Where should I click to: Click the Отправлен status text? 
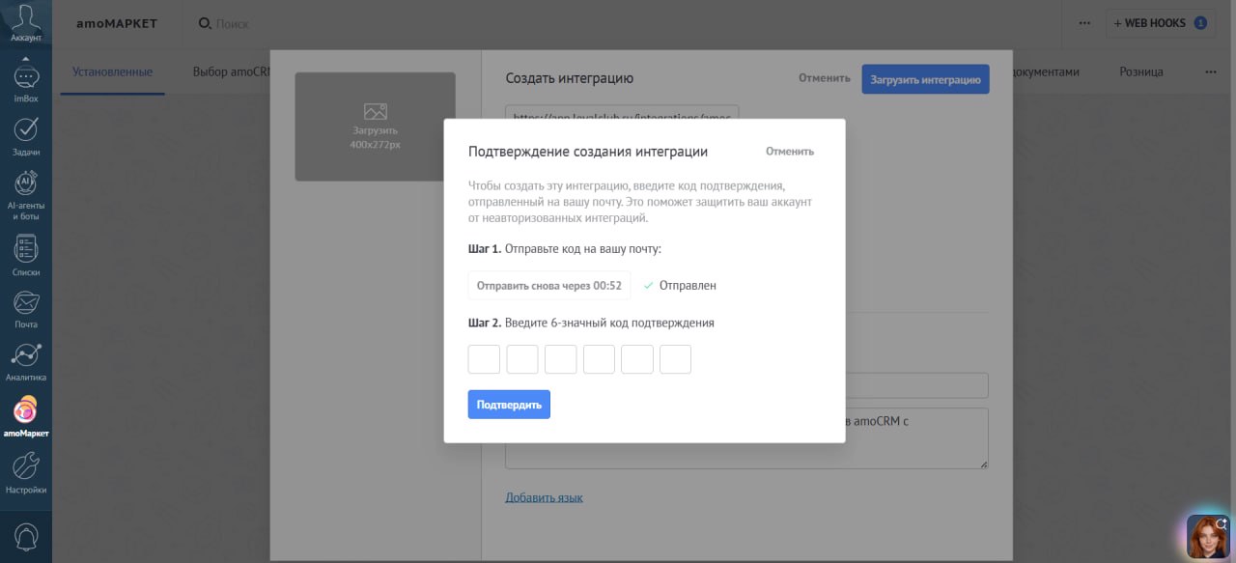(x=688, y=286)
